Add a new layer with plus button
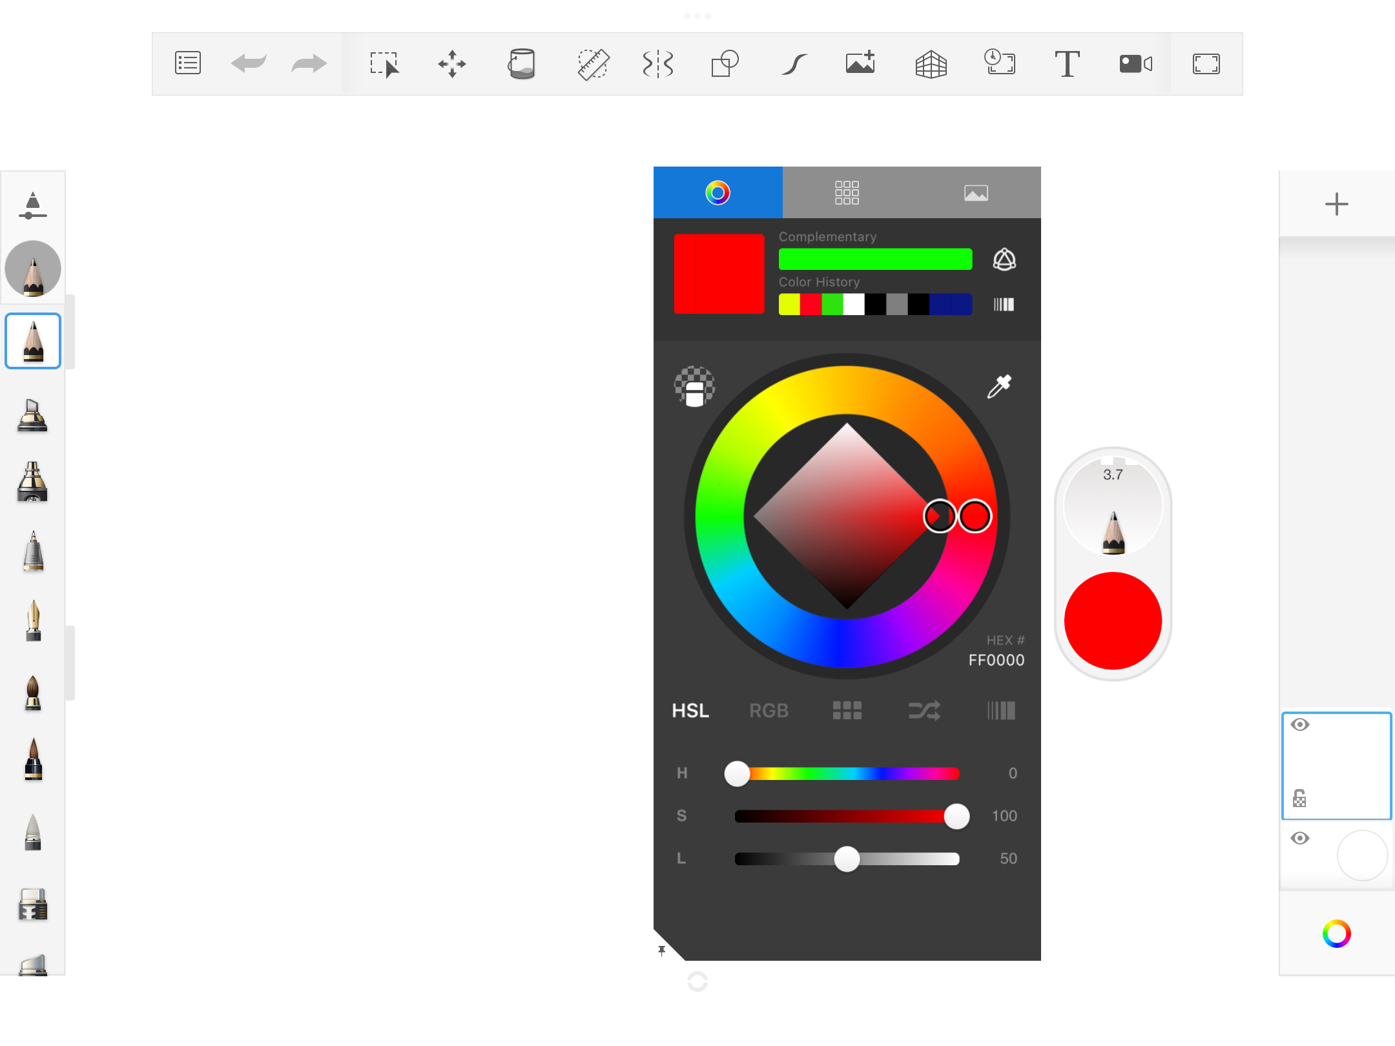Viewport: 1395px width, 1046px height. click(x=1336, y=204)
